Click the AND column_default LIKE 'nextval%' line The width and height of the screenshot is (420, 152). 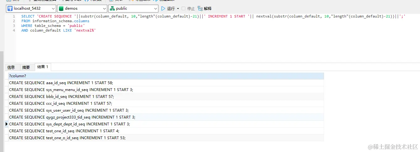tap(58, 30)
